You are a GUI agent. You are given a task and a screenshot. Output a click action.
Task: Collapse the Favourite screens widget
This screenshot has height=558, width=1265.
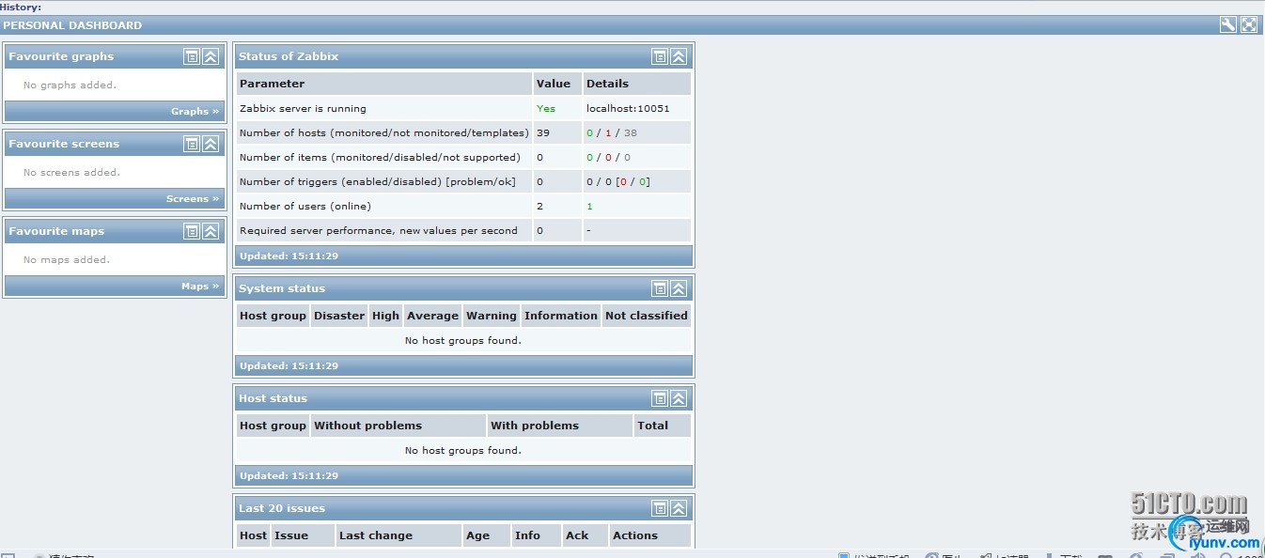[x=211, y=144]
